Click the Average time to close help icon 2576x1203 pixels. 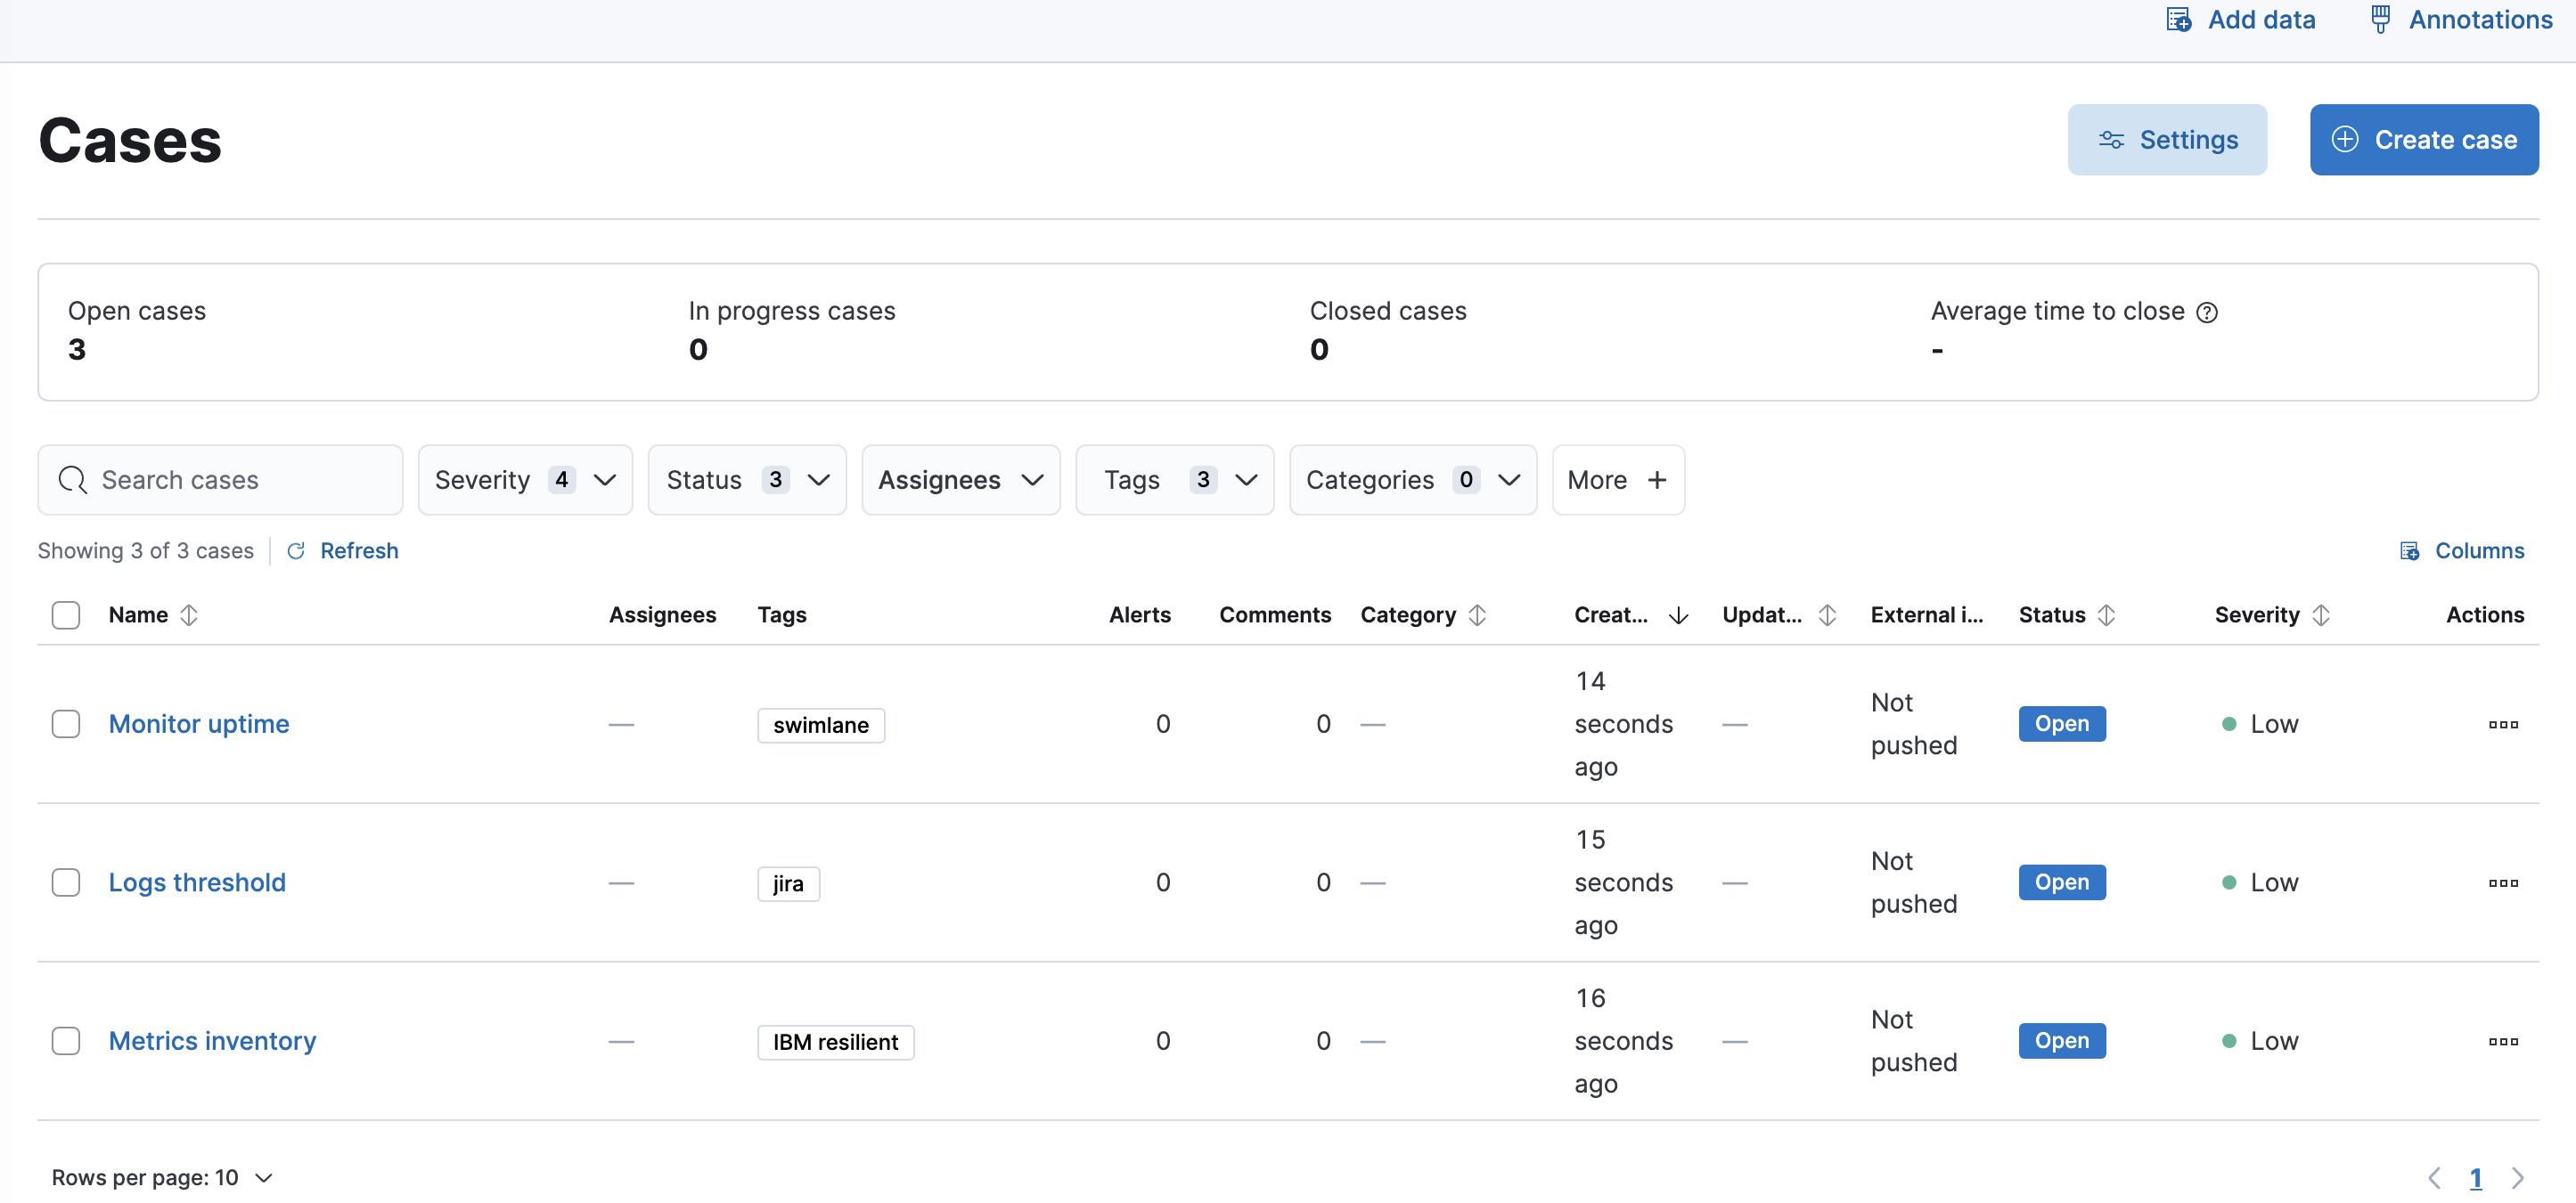(x=2207, y=312)
